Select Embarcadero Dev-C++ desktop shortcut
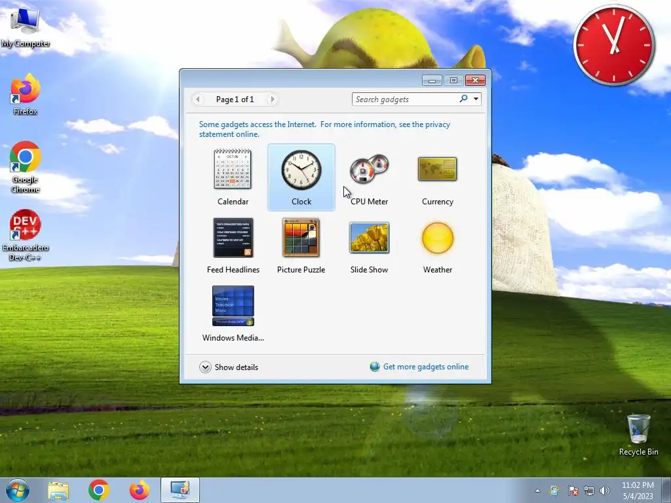This screenshot has width=671, height=503. (x=26, y=235)
